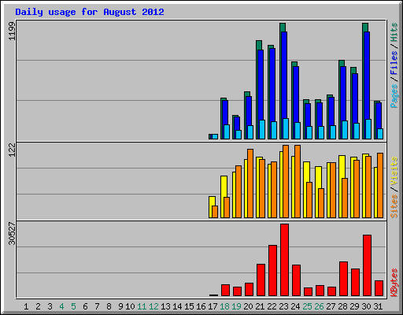Click day 30 on the date axis

tap(366, 306)
